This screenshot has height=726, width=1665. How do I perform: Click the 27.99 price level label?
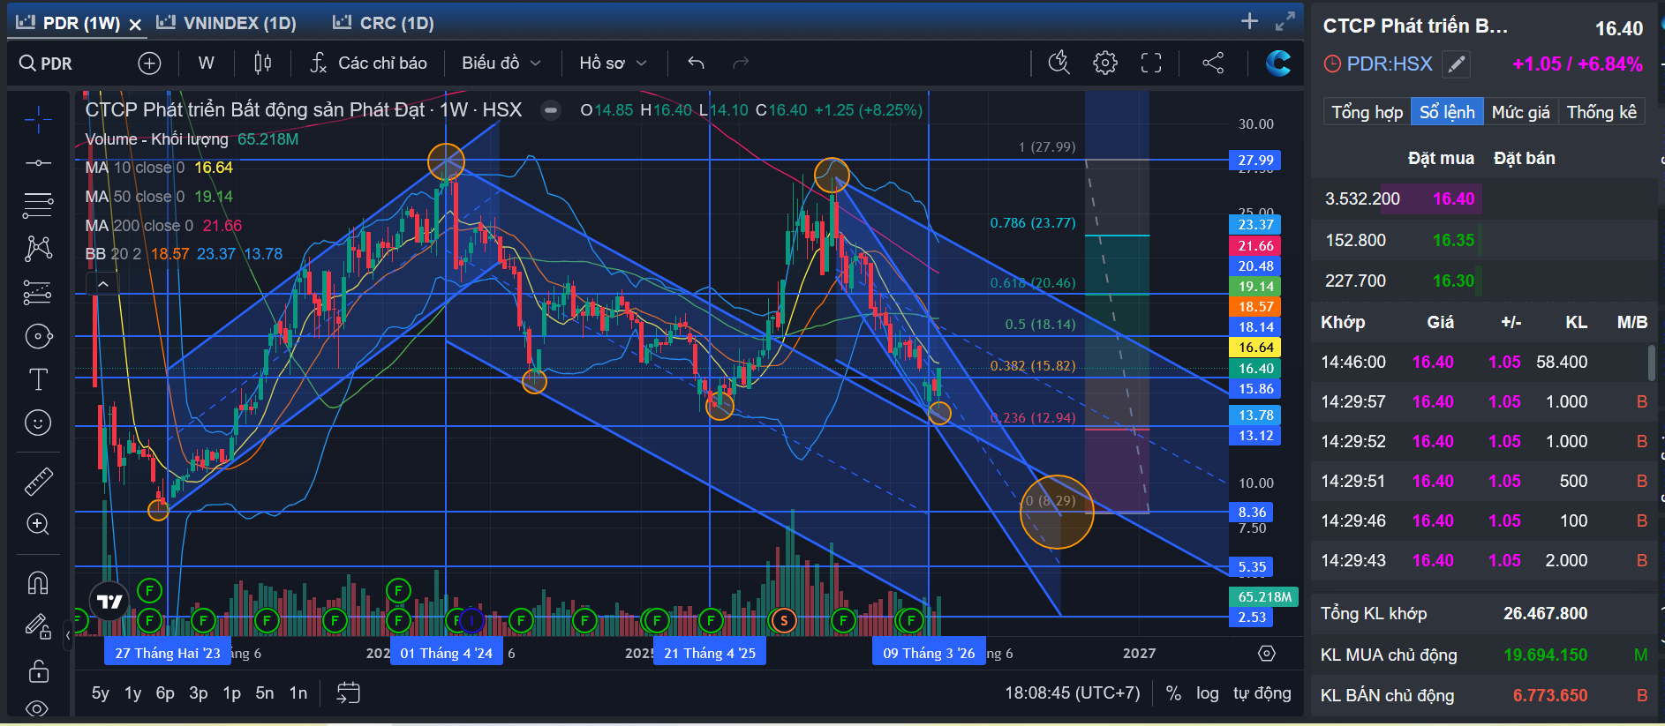(x=1255, y=161)
